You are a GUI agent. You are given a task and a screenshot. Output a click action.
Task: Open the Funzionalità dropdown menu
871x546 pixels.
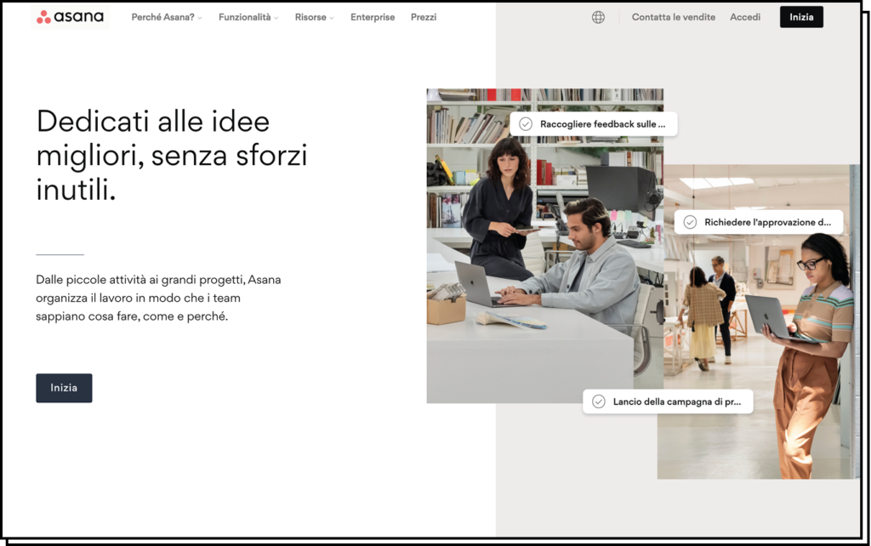[248, 17]
